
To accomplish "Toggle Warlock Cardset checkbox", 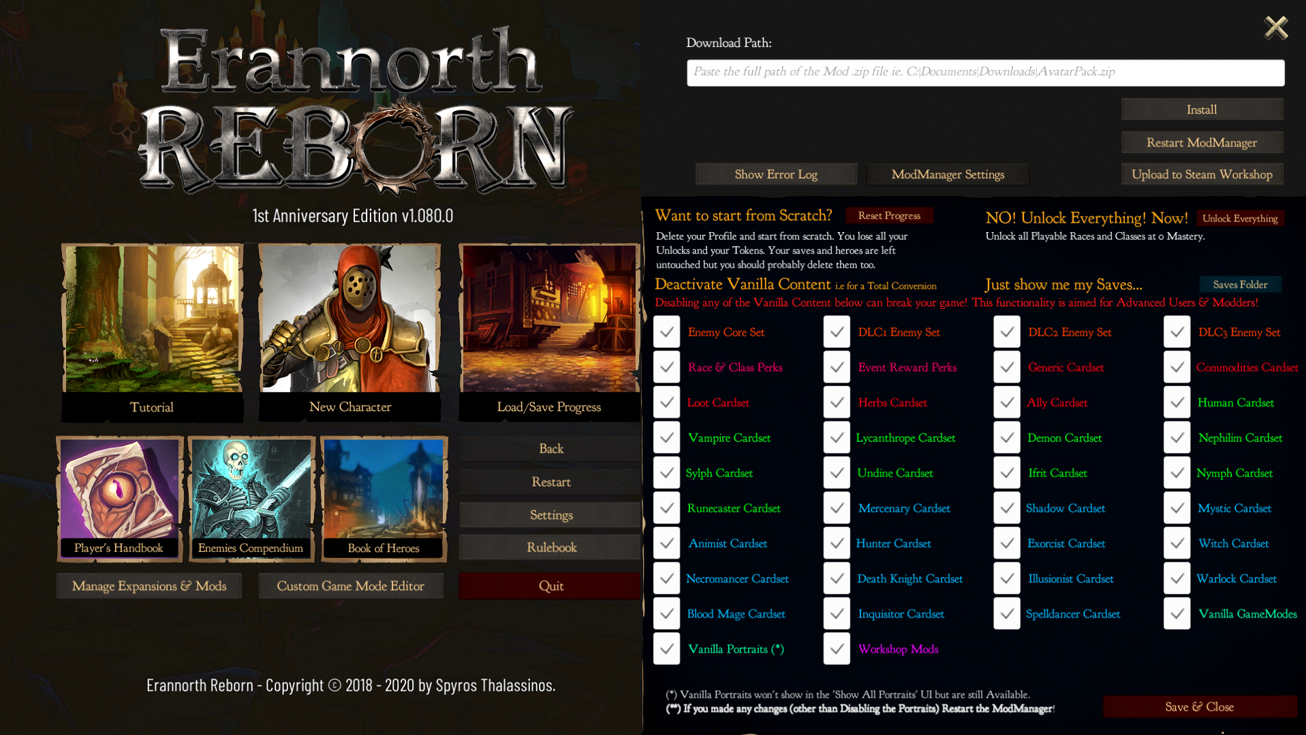I will tap(1177, 579).
